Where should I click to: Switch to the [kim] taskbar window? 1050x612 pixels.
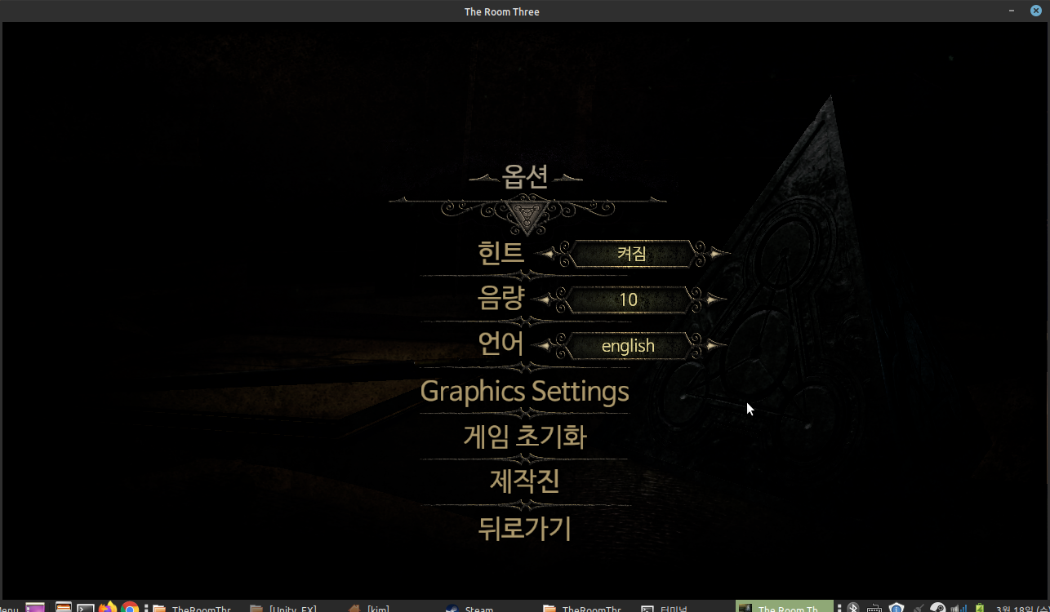click(369, 608)
